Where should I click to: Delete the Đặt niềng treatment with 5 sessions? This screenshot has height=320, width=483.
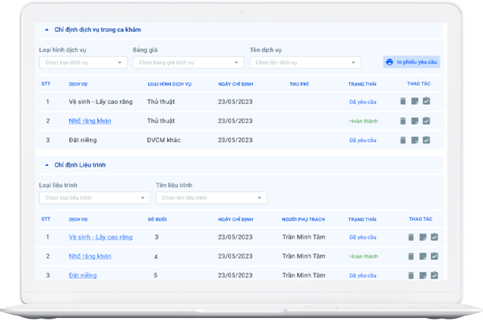[x=410, y=275]
